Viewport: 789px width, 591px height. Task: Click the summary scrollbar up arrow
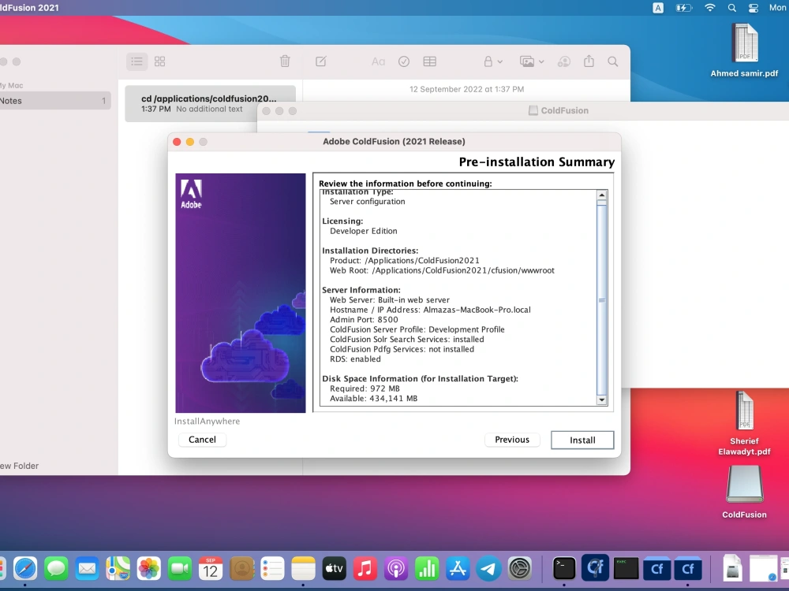601,195
